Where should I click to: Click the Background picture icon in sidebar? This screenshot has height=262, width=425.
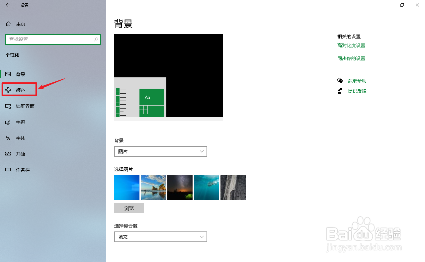pyautogui.click(x=8, y=74)
